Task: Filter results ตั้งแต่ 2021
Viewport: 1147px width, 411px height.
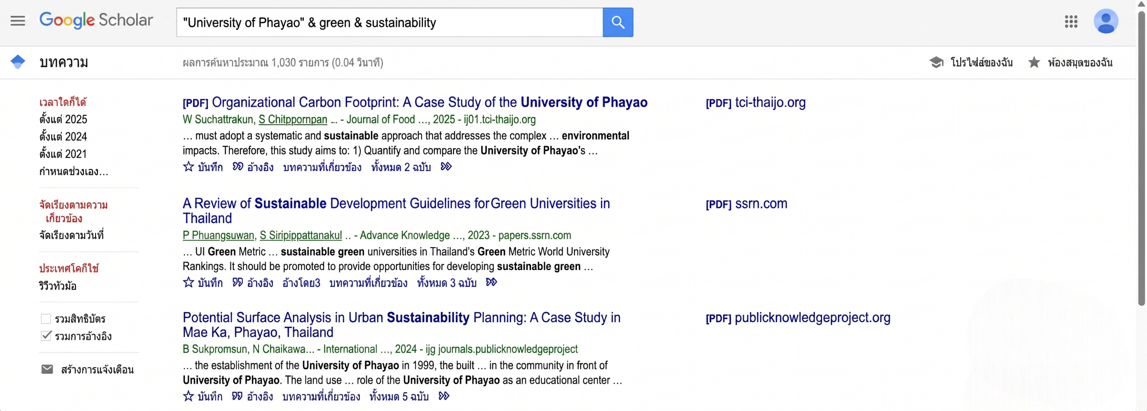Action: [63, 153]
